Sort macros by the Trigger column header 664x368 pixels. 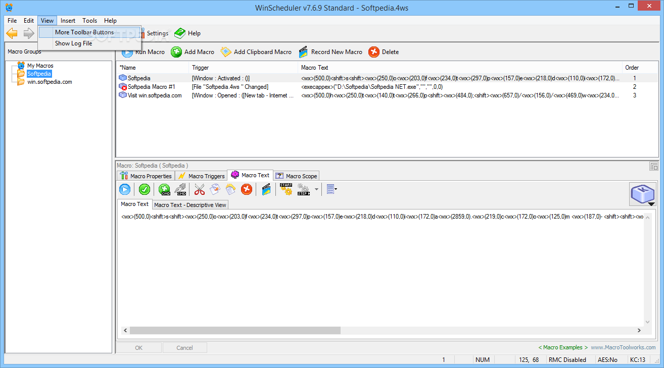244,68
